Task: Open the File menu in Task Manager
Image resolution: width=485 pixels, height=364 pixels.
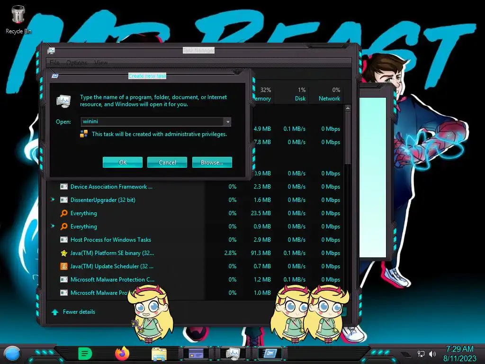Action: [x=54, y=63]
